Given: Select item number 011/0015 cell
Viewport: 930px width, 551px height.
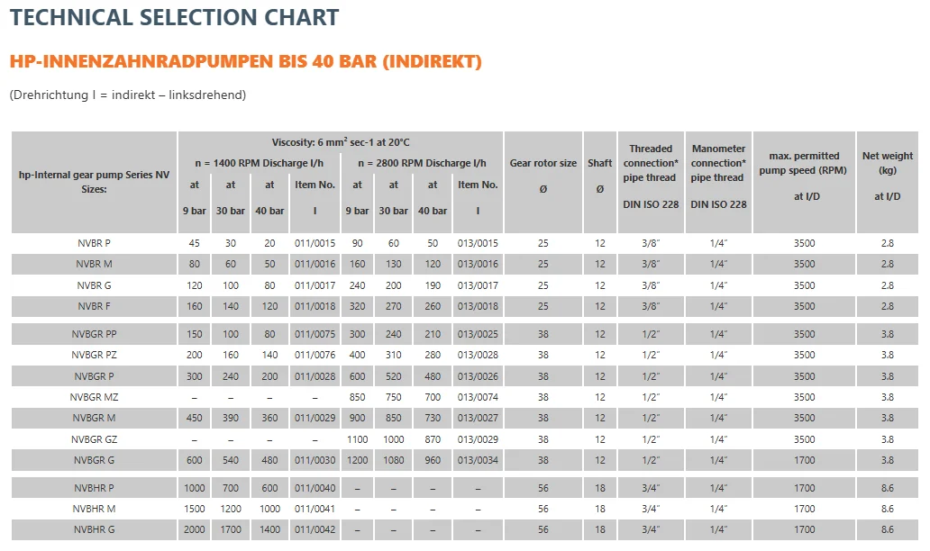Looking at the screenshot, I should [x=315, y=243].
